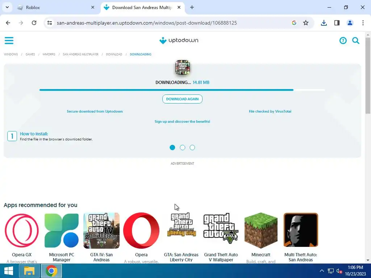The image size is (371, 278).
Task: Go to the GAMES breadcrumb
Action: coord(30,54)
